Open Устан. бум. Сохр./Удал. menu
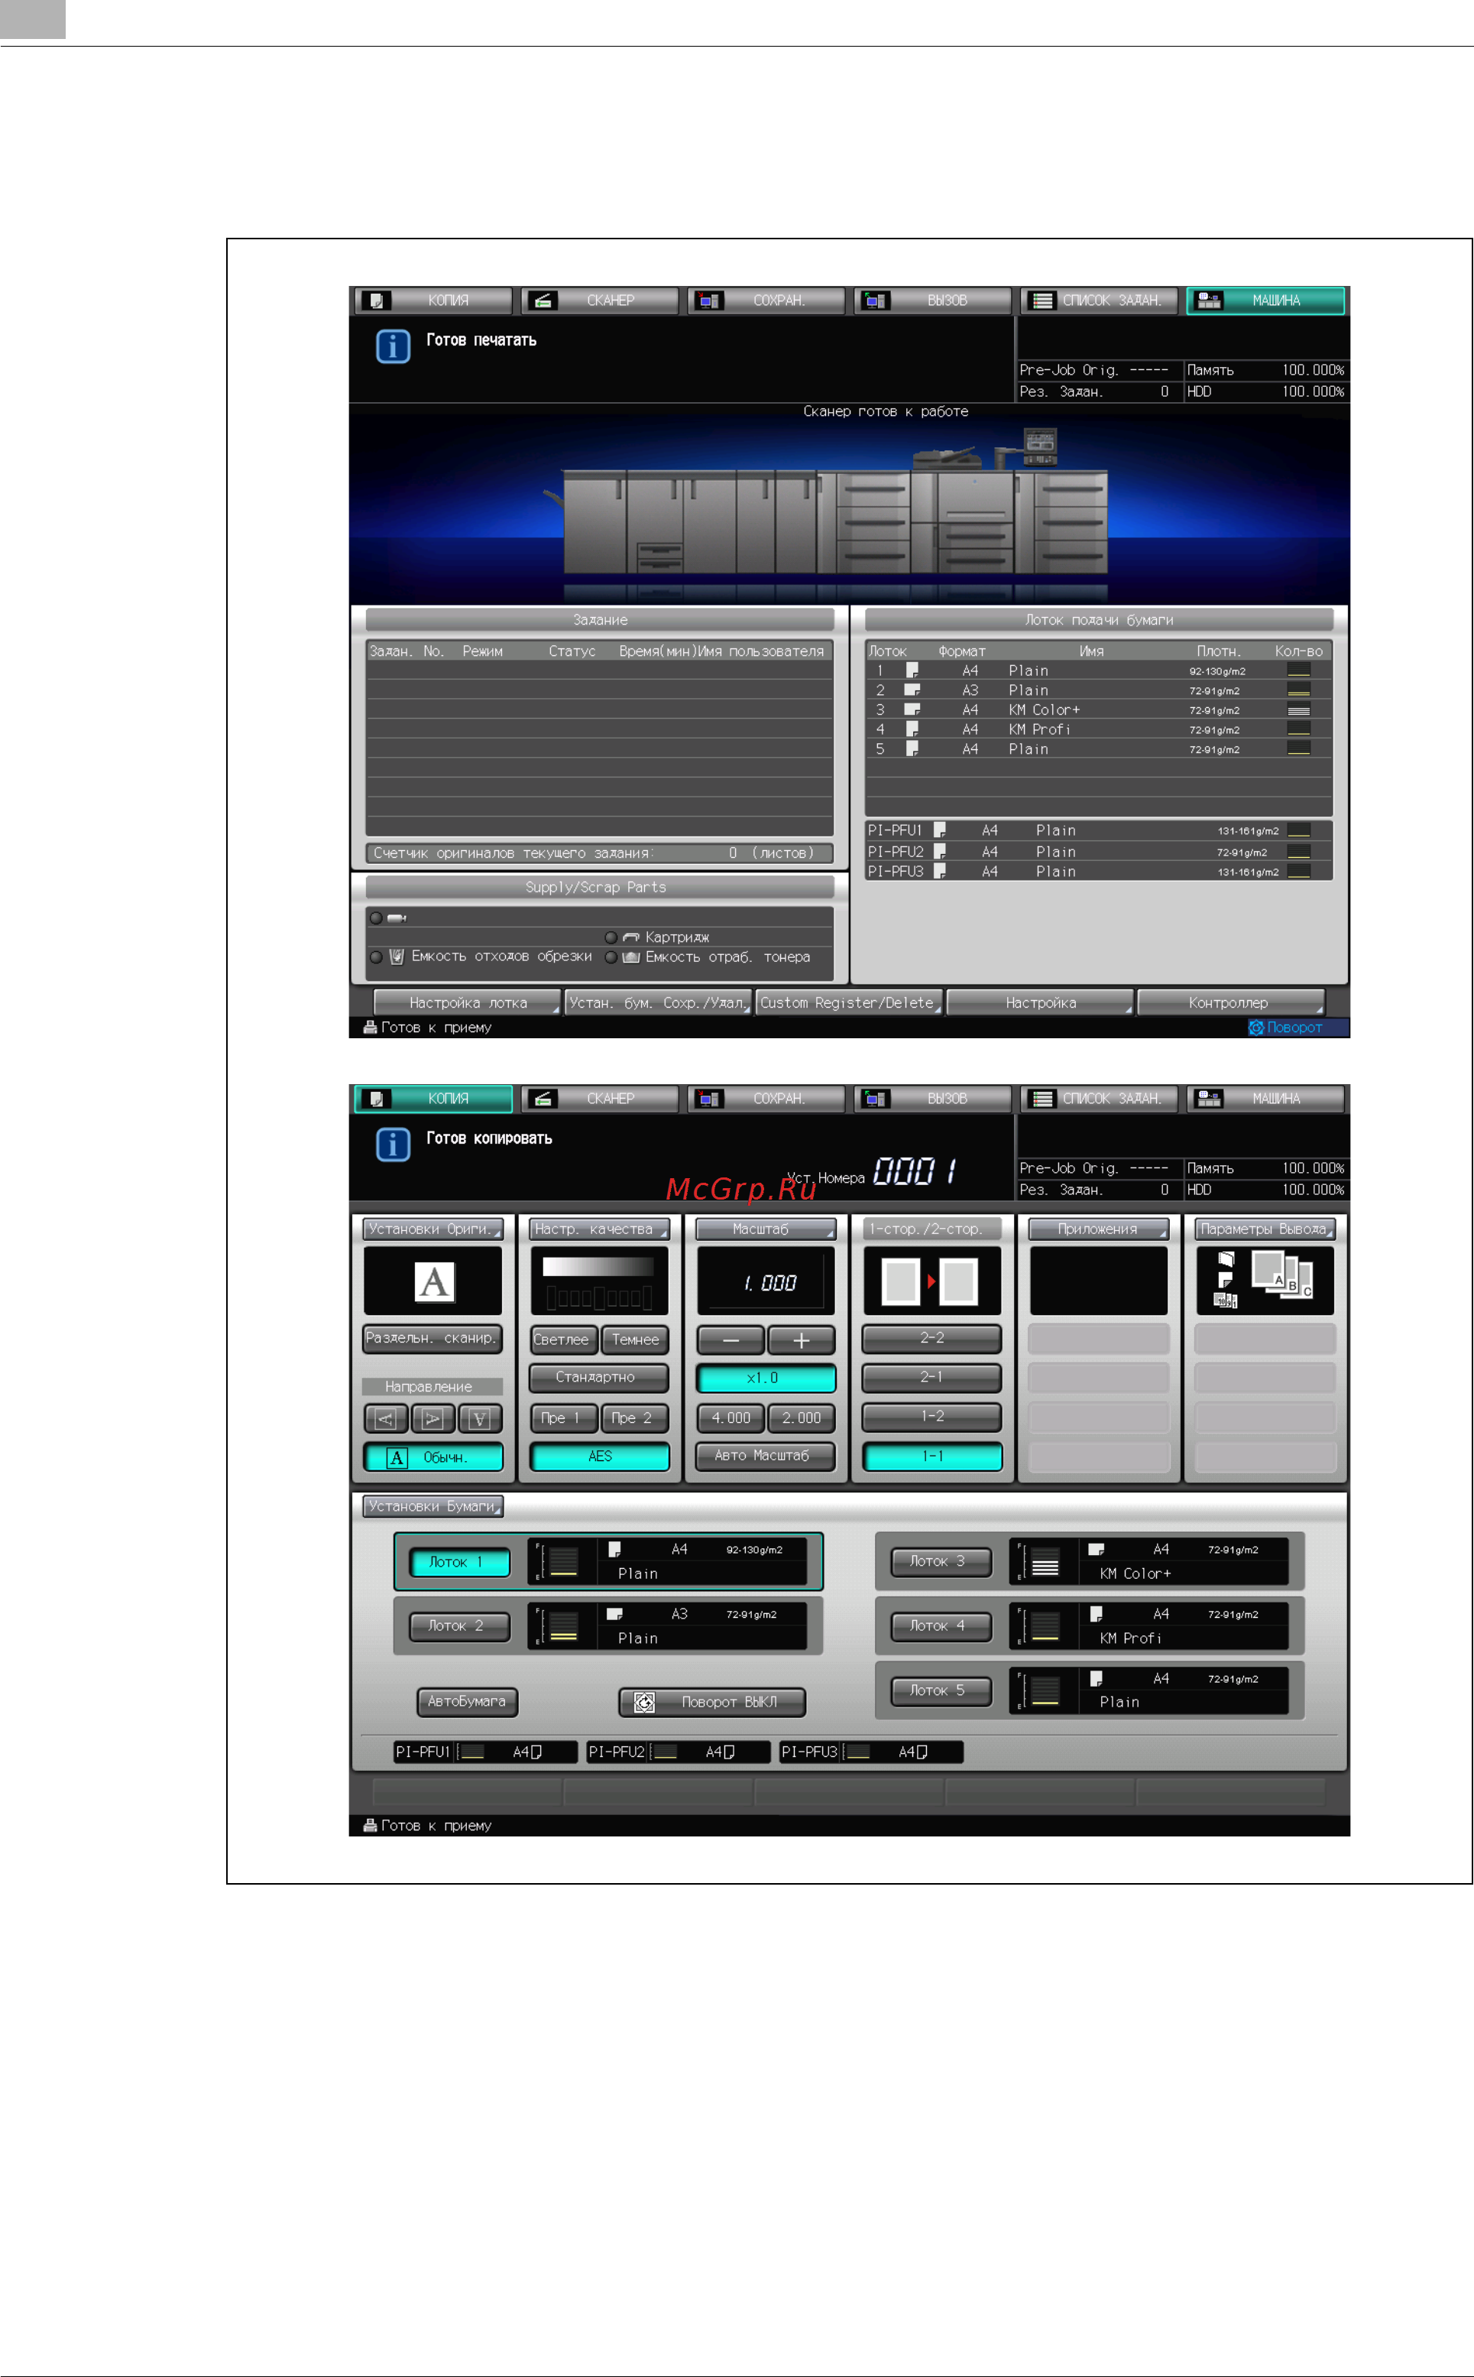Image resolution: width=1474 pixels, height=2377 pixels. [x=658, y=1002]
